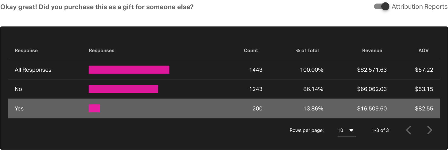Click the small pink bar for Yes

(x=94, y=108)
